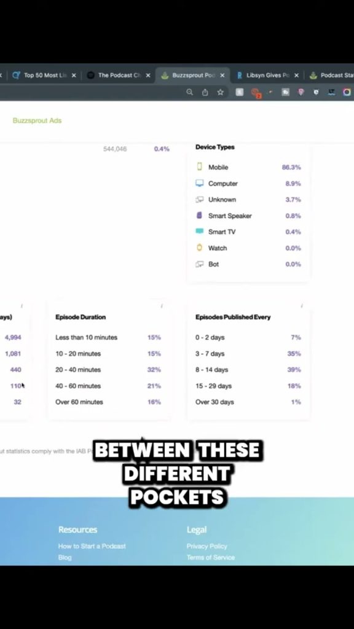Open the Libsyn Gives browser tab
The width and height of the screenshot is (354, 629).
coord(263,75)
